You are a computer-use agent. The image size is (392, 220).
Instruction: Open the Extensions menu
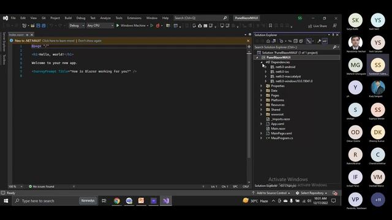[x=134, y=18]
